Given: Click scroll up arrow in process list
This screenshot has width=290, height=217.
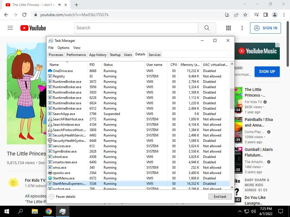Looking at the screenshot, I should tap(232, 64).
